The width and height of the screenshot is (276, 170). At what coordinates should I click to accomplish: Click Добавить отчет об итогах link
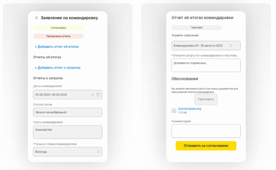point(57,47)
